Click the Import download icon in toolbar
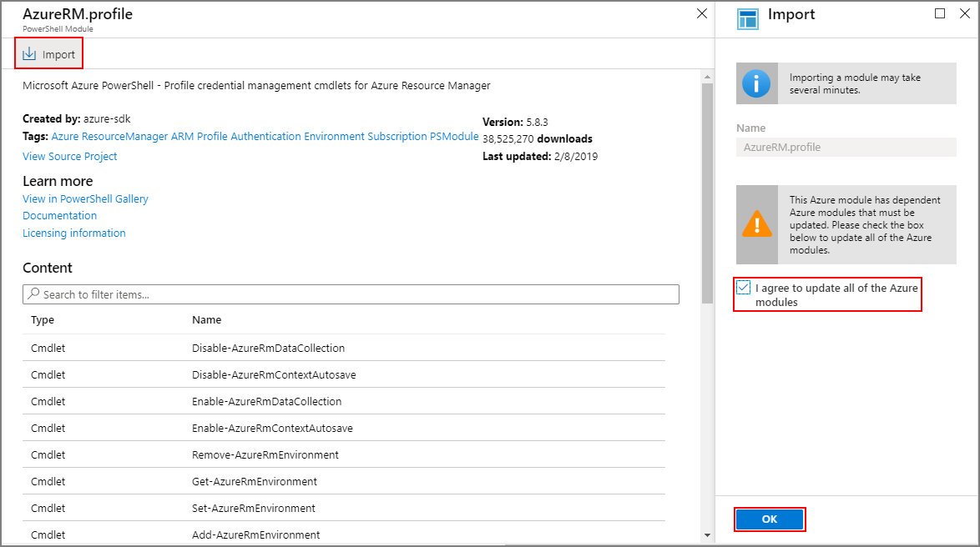The height and width of the screenshot is (547, 980). tap(29, 54)
